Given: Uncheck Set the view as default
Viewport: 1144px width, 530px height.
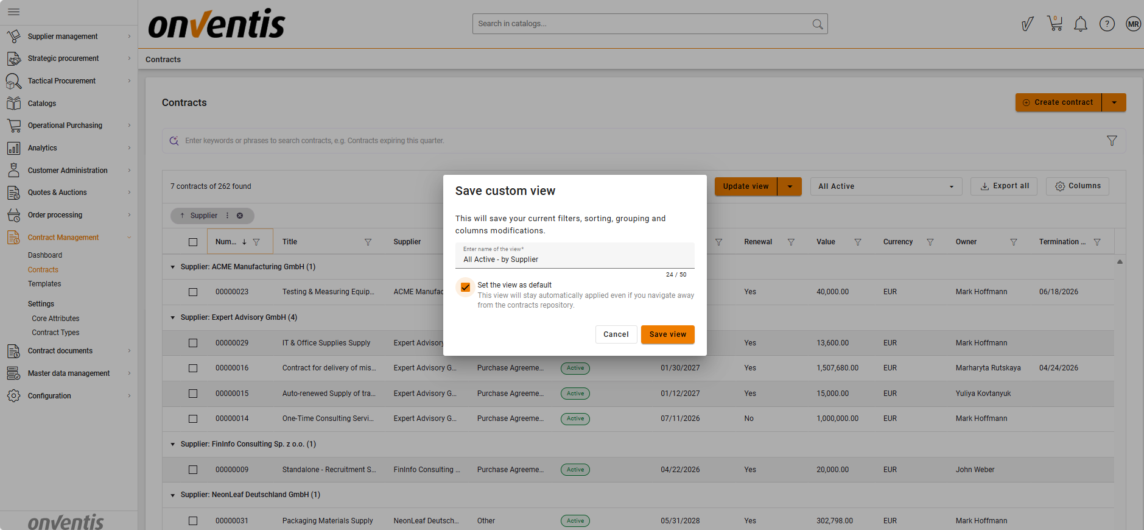Looking at the screenshot, I should pos(466,287).
